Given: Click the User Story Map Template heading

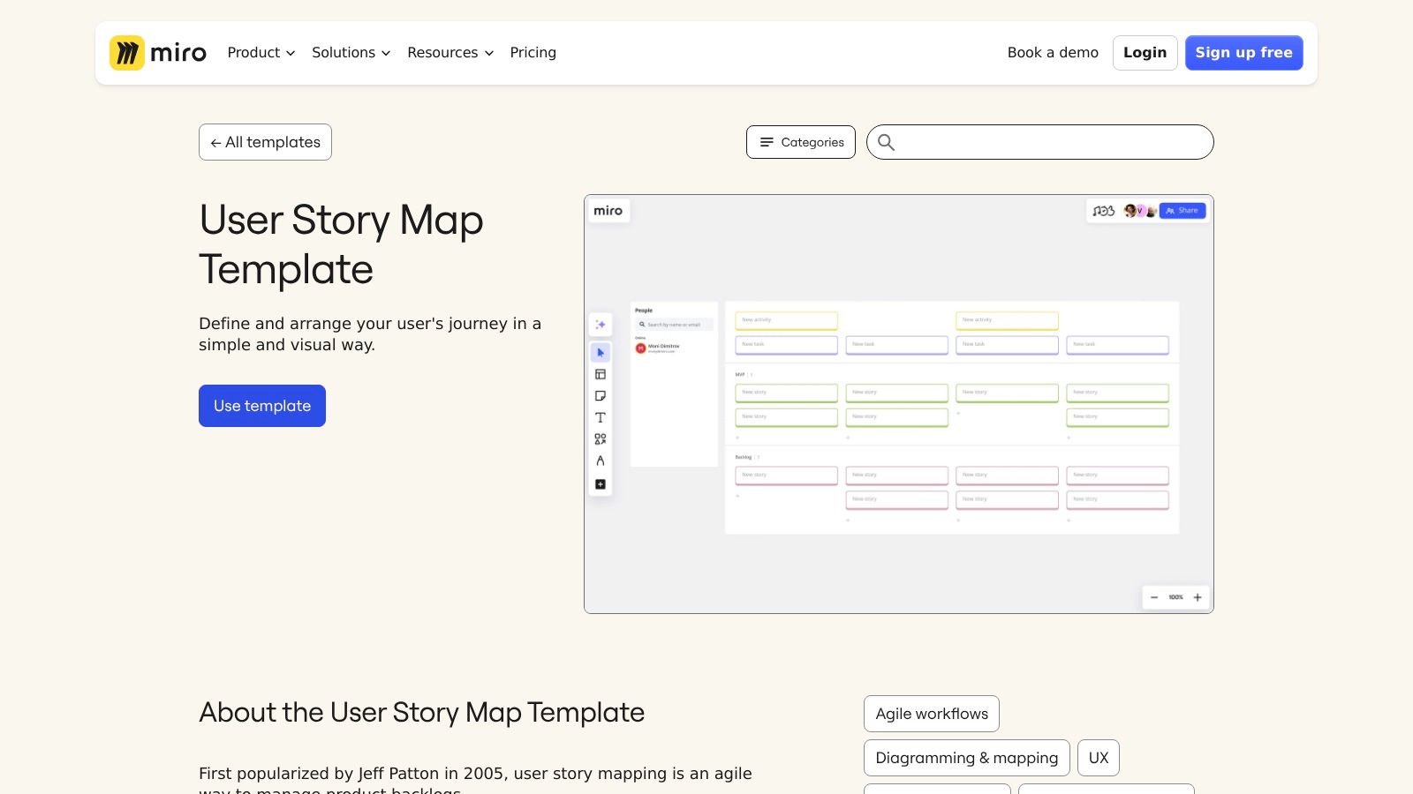Looking at the screenshot, I should (341, 244).
